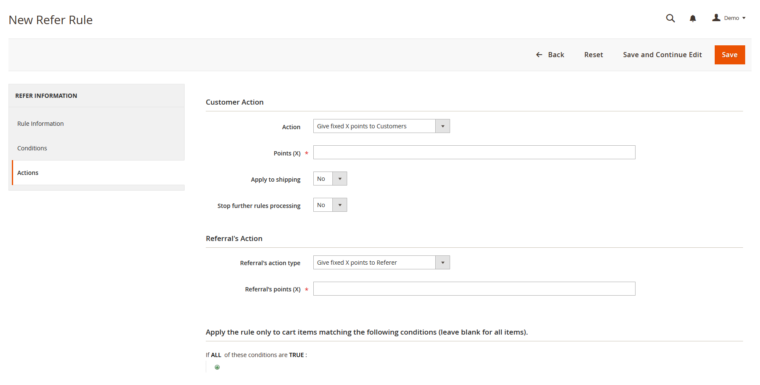This screenshot has width=760, height=385.
Task: Open the Conditions tab
Action: (32, 148)
